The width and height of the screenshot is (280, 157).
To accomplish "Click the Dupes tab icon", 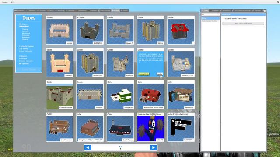I will click(113, 10).
